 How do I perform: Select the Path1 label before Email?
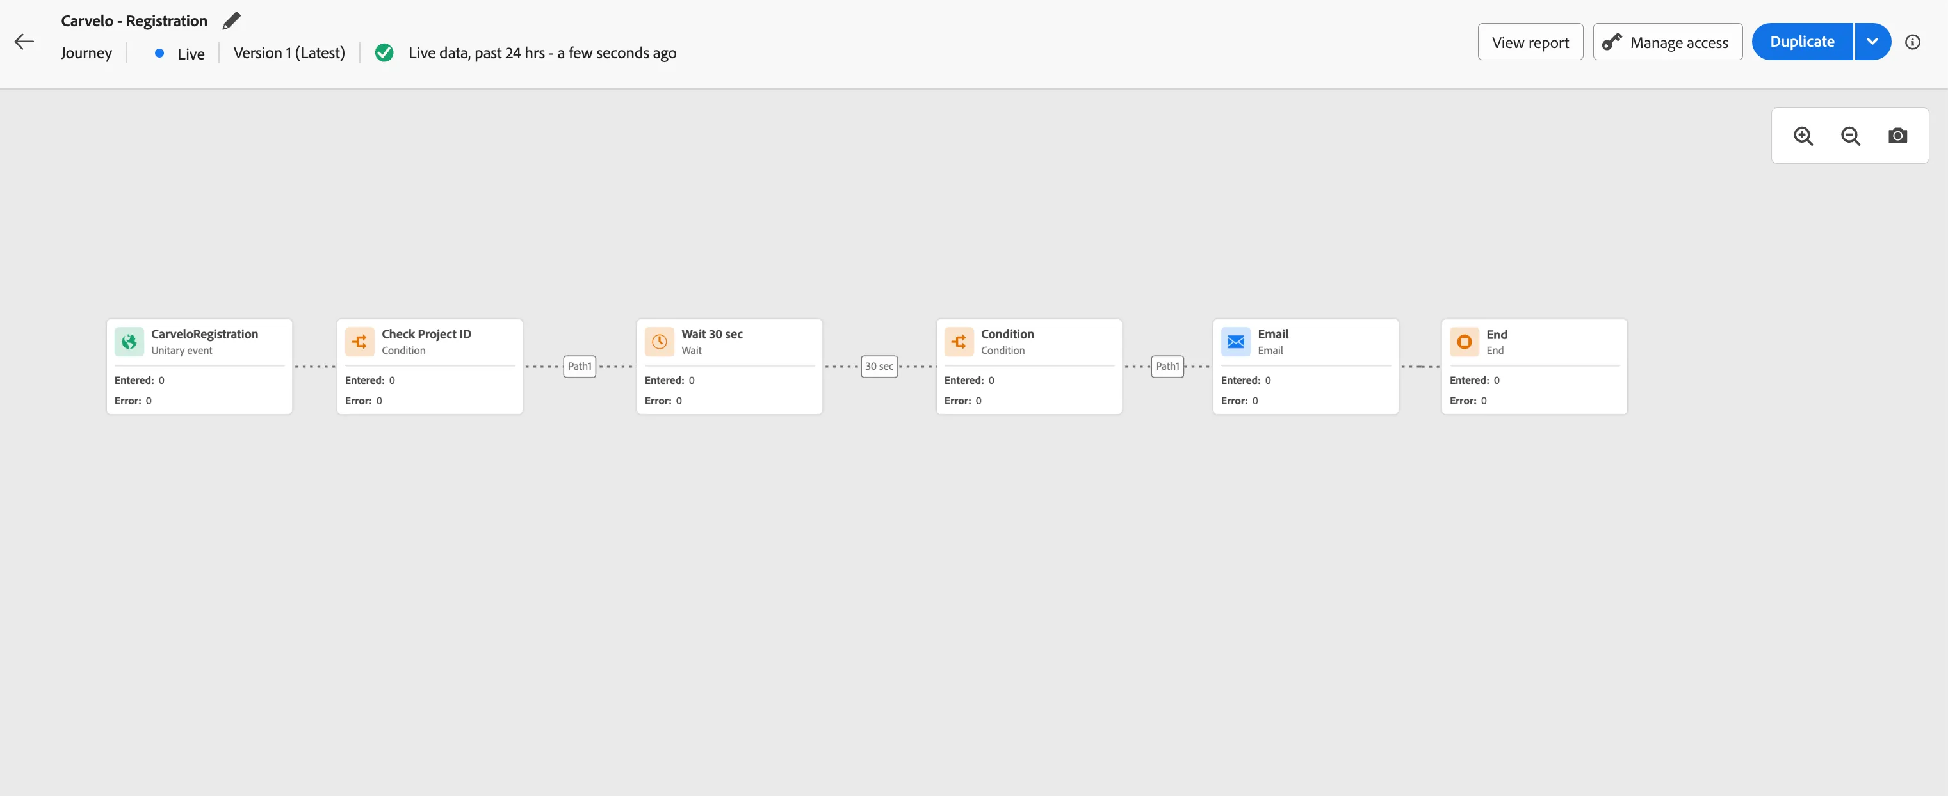coord(1167,367)
